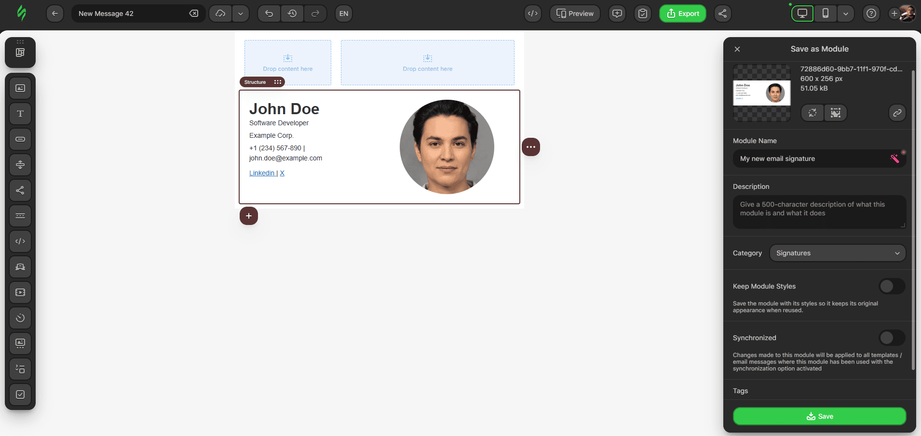Click the green Save button
Viewport: 921px width, 436px height.
pos(820,416)
